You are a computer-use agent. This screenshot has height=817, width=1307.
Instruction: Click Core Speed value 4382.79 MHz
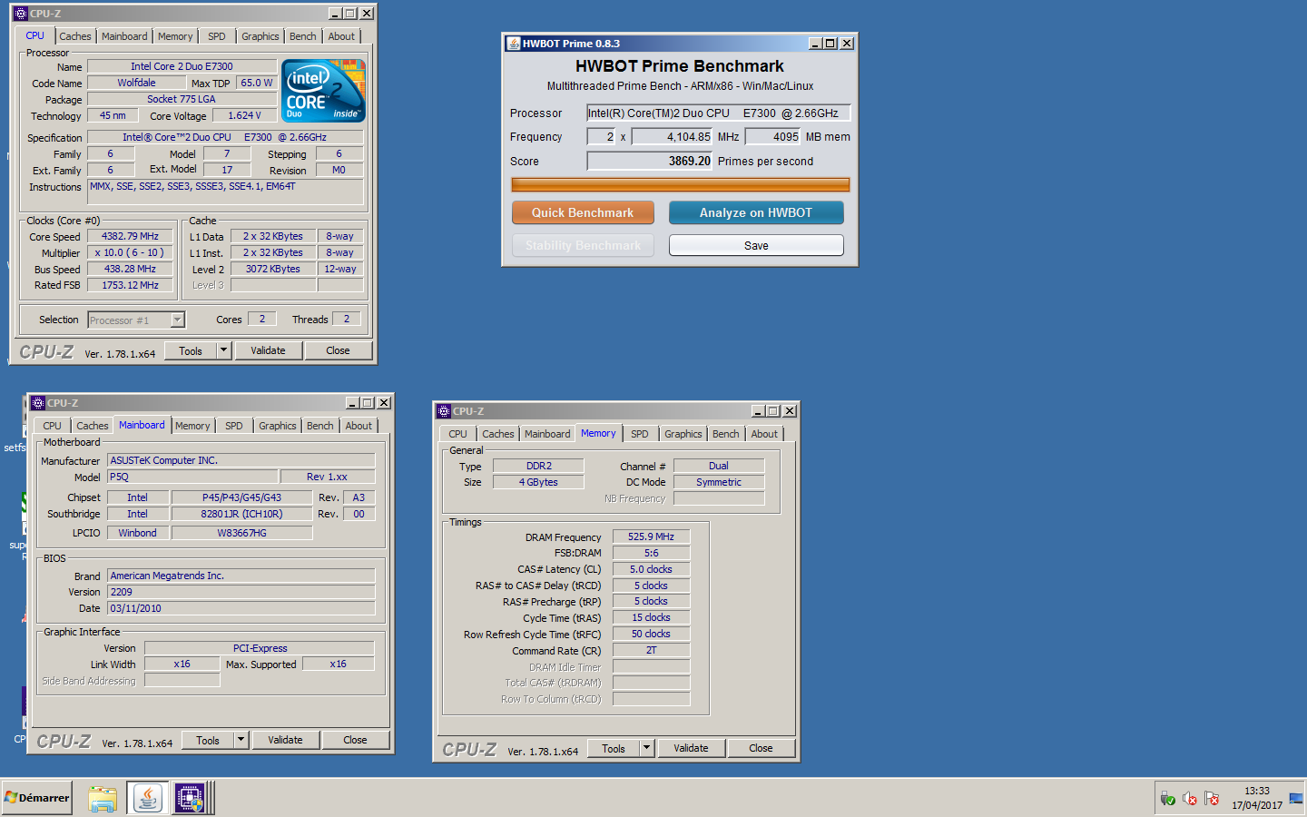pos(130,236)
